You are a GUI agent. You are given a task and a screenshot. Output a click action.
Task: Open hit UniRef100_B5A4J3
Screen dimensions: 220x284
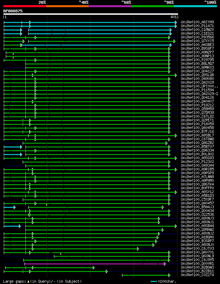(x=197, y=207)
